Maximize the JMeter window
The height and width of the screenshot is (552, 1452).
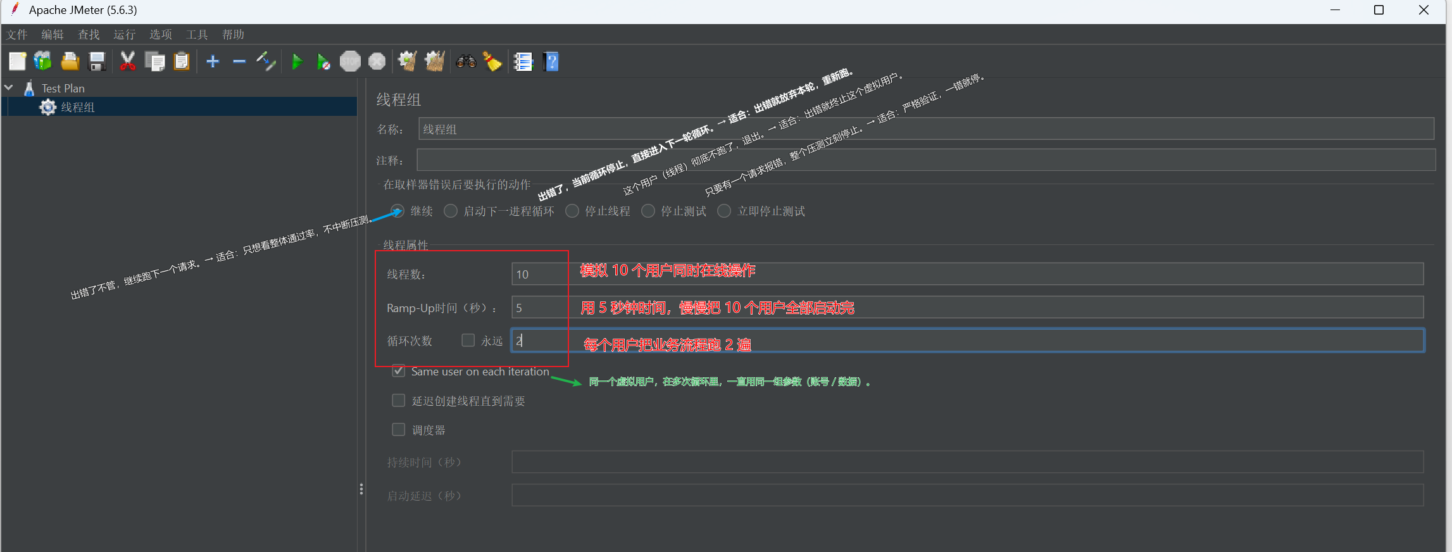1379,10
